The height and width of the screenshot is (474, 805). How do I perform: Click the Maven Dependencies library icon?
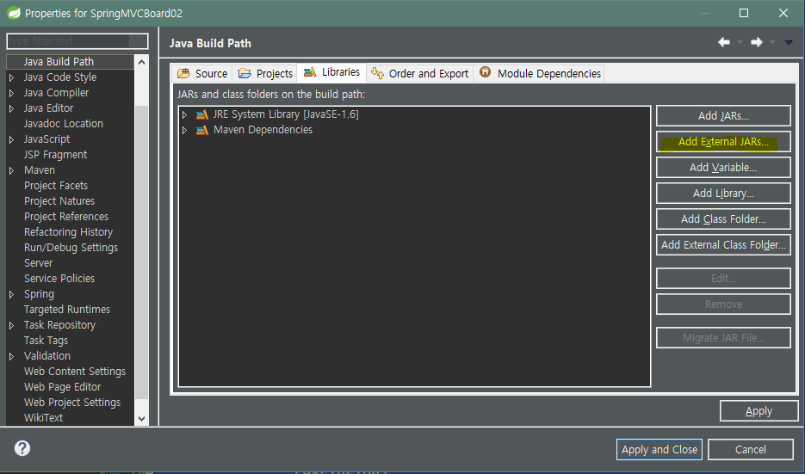[x=202, y=130]
